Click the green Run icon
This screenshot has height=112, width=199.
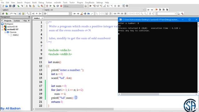tap(51, 6)
